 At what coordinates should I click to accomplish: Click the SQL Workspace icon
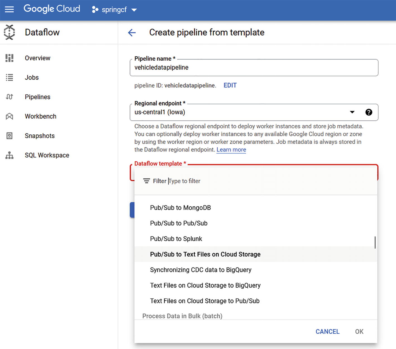pyautogui.click(x=9, y=155)
